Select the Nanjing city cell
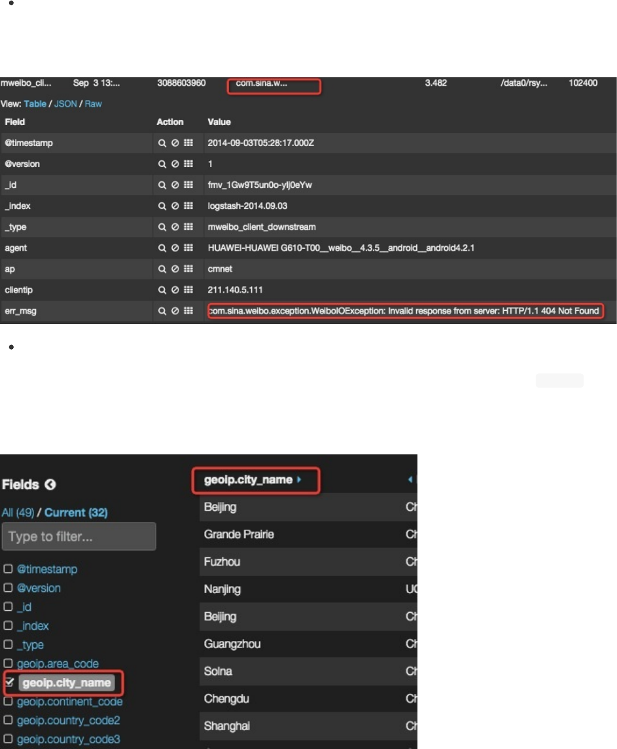The width and height of the screenshot is (617, 749). (x=222, y=589)
